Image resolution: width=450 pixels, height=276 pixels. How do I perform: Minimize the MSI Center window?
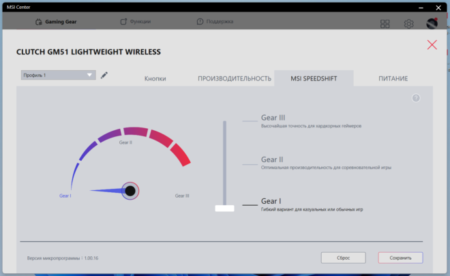[x=421, y=7]
